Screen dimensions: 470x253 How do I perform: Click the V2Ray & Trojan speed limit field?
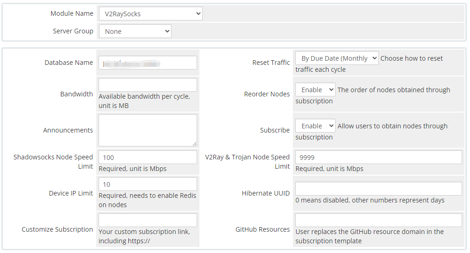(378, 158)
